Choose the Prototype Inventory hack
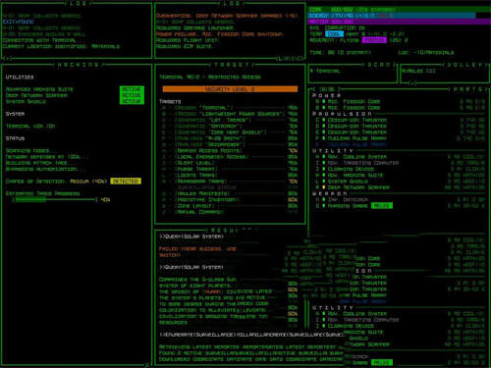 click(230, 199)
